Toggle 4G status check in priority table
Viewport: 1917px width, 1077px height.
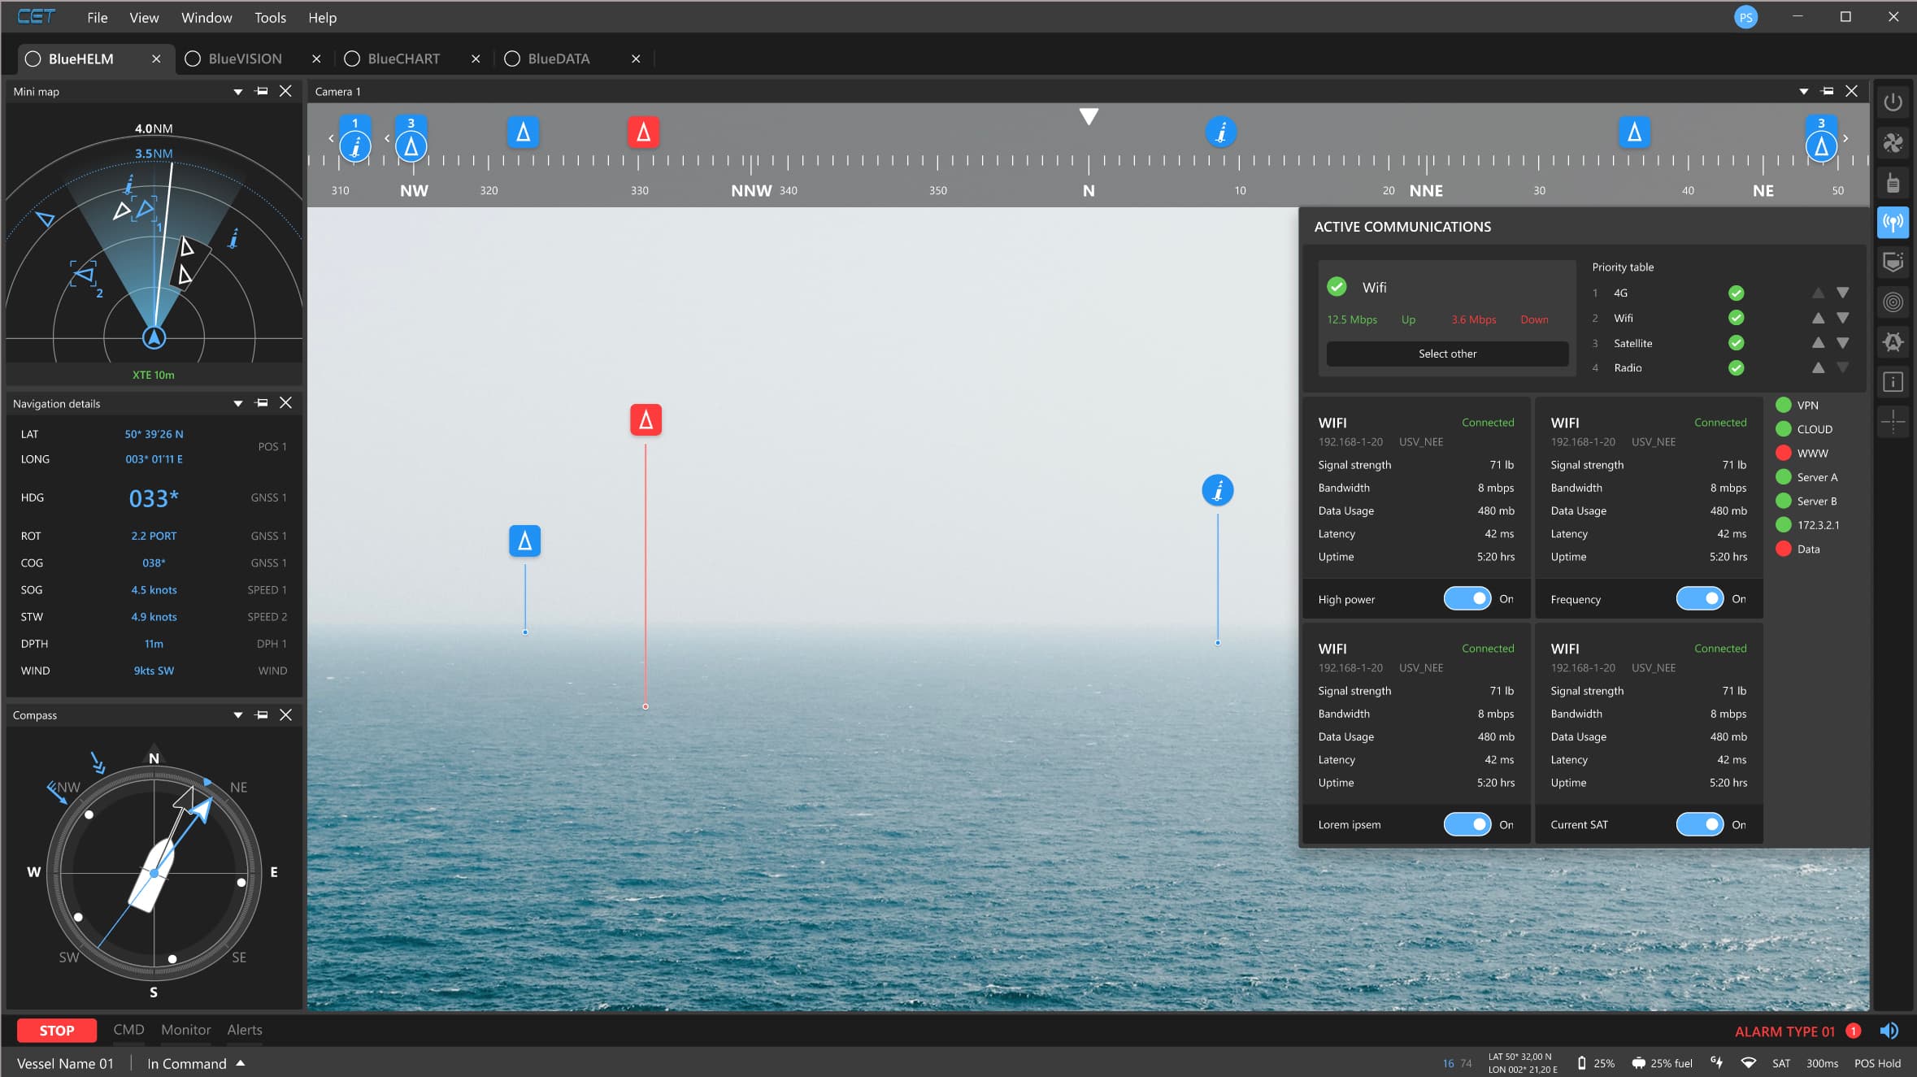pos(1736,293)
